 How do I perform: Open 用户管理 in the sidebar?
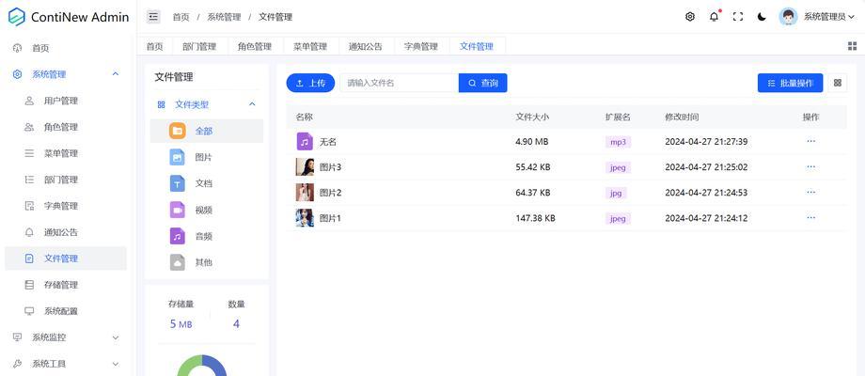(x=66, y=101)
